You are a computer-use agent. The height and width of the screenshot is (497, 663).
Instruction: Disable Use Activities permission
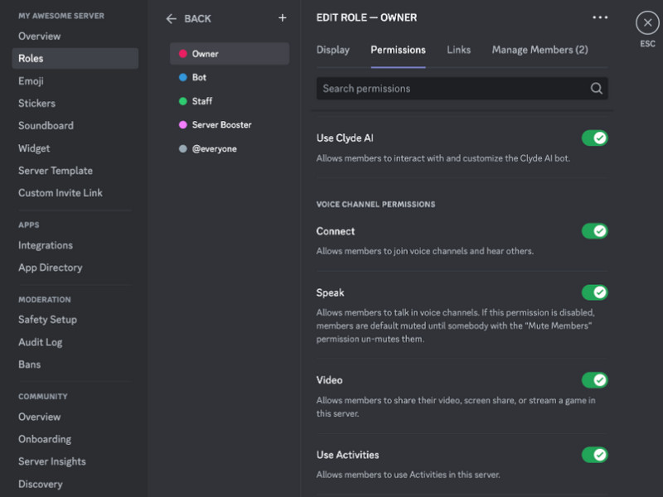[x=594, y=455]
